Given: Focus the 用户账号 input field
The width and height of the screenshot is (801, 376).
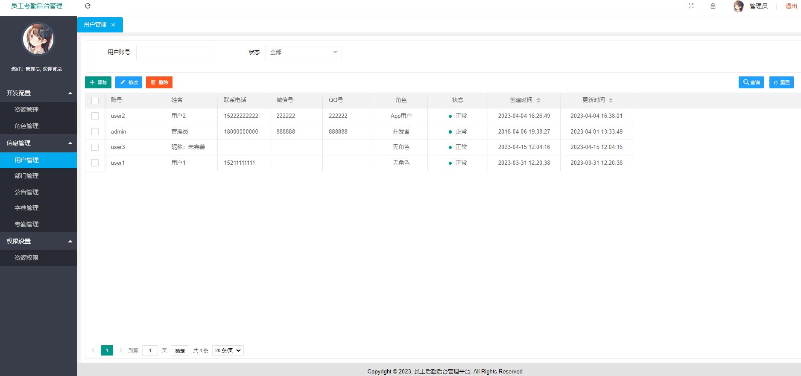Looking at the screenshot, I should [174, 52].
